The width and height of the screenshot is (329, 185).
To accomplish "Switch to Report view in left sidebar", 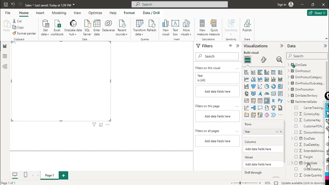I will 5,46.
